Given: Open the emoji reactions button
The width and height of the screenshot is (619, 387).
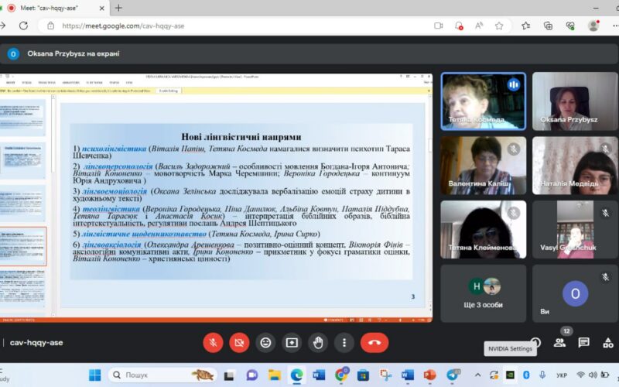Looking at the screenshot, I should (x=265, y=342).
